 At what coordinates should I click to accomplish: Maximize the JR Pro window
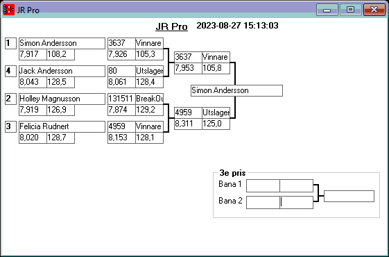[350, 10]
